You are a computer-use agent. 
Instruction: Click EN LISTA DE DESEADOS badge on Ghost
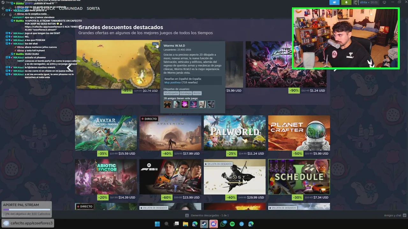pos(218,164)
